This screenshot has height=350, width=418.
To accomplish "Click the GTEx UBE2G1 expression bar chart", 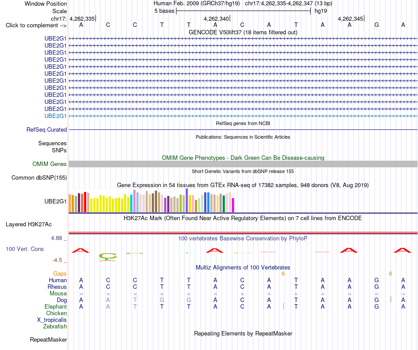I will point(151,201).
